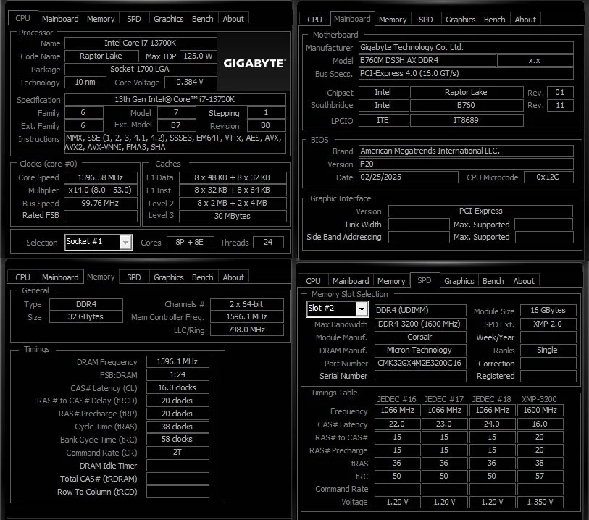Viewport: 589px width, 520px height.
Task: Switch to Mainboard tab in CPU window
Action: click(60, 19)
